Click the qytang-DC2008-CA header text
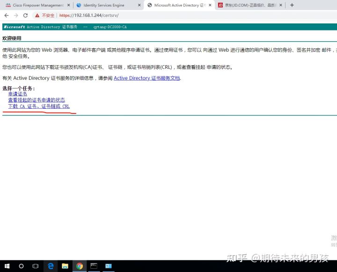 (110, 27)
